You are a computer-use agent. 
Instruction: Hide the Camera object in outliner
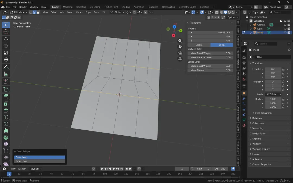point(285,25)
